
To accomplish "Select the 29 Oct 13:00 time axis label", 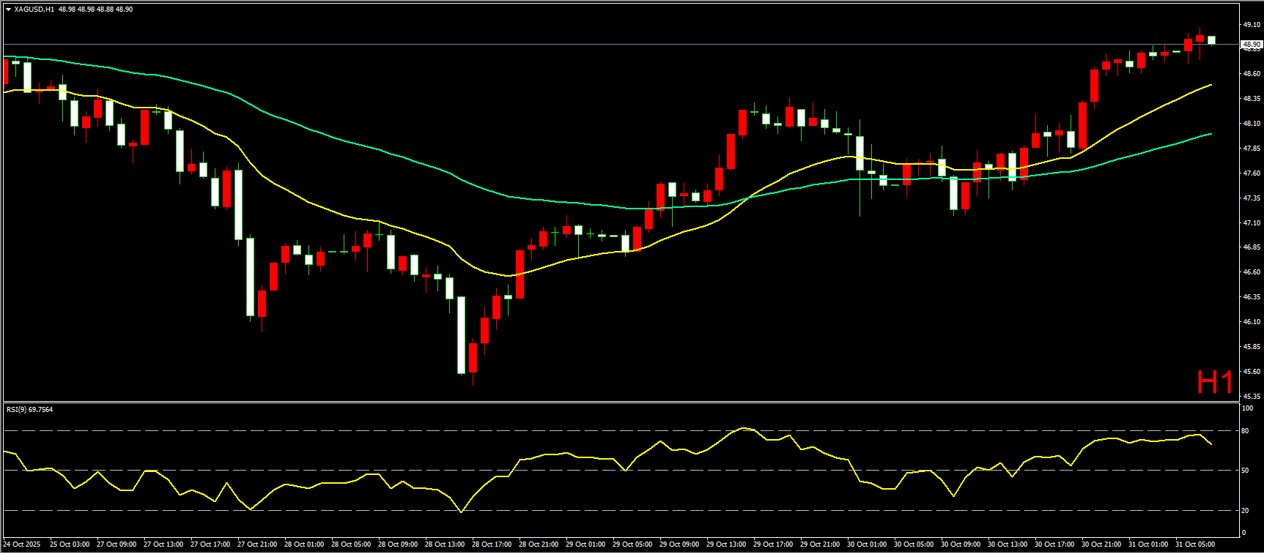I will (x=726, y=544).
